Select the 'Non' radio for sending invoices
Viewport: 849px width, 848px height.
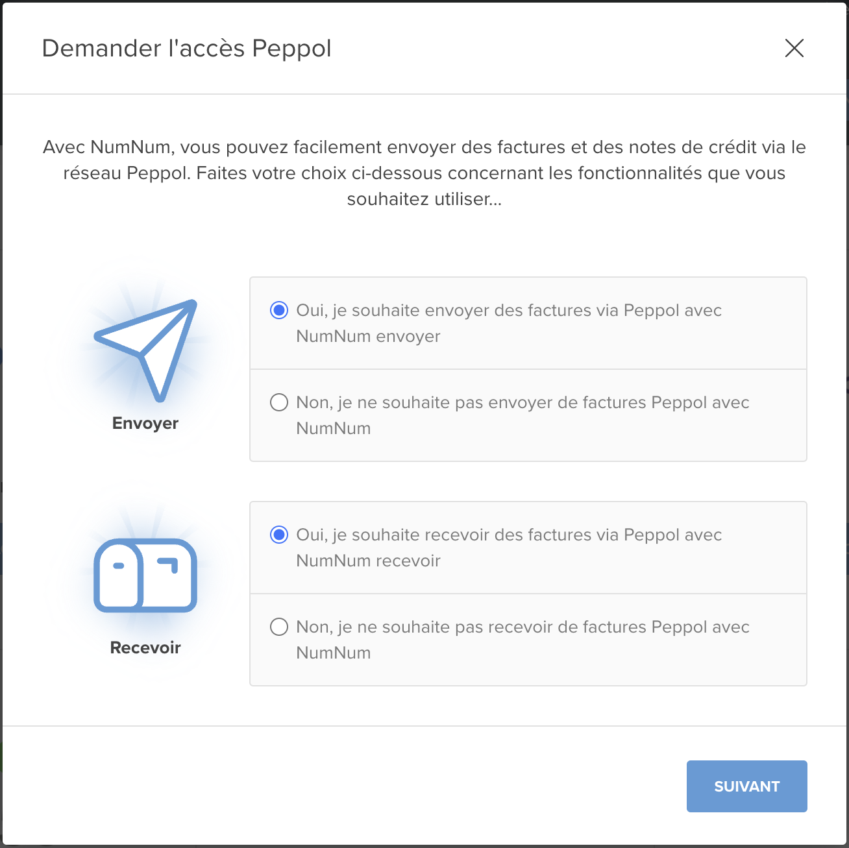pos(279,402)
